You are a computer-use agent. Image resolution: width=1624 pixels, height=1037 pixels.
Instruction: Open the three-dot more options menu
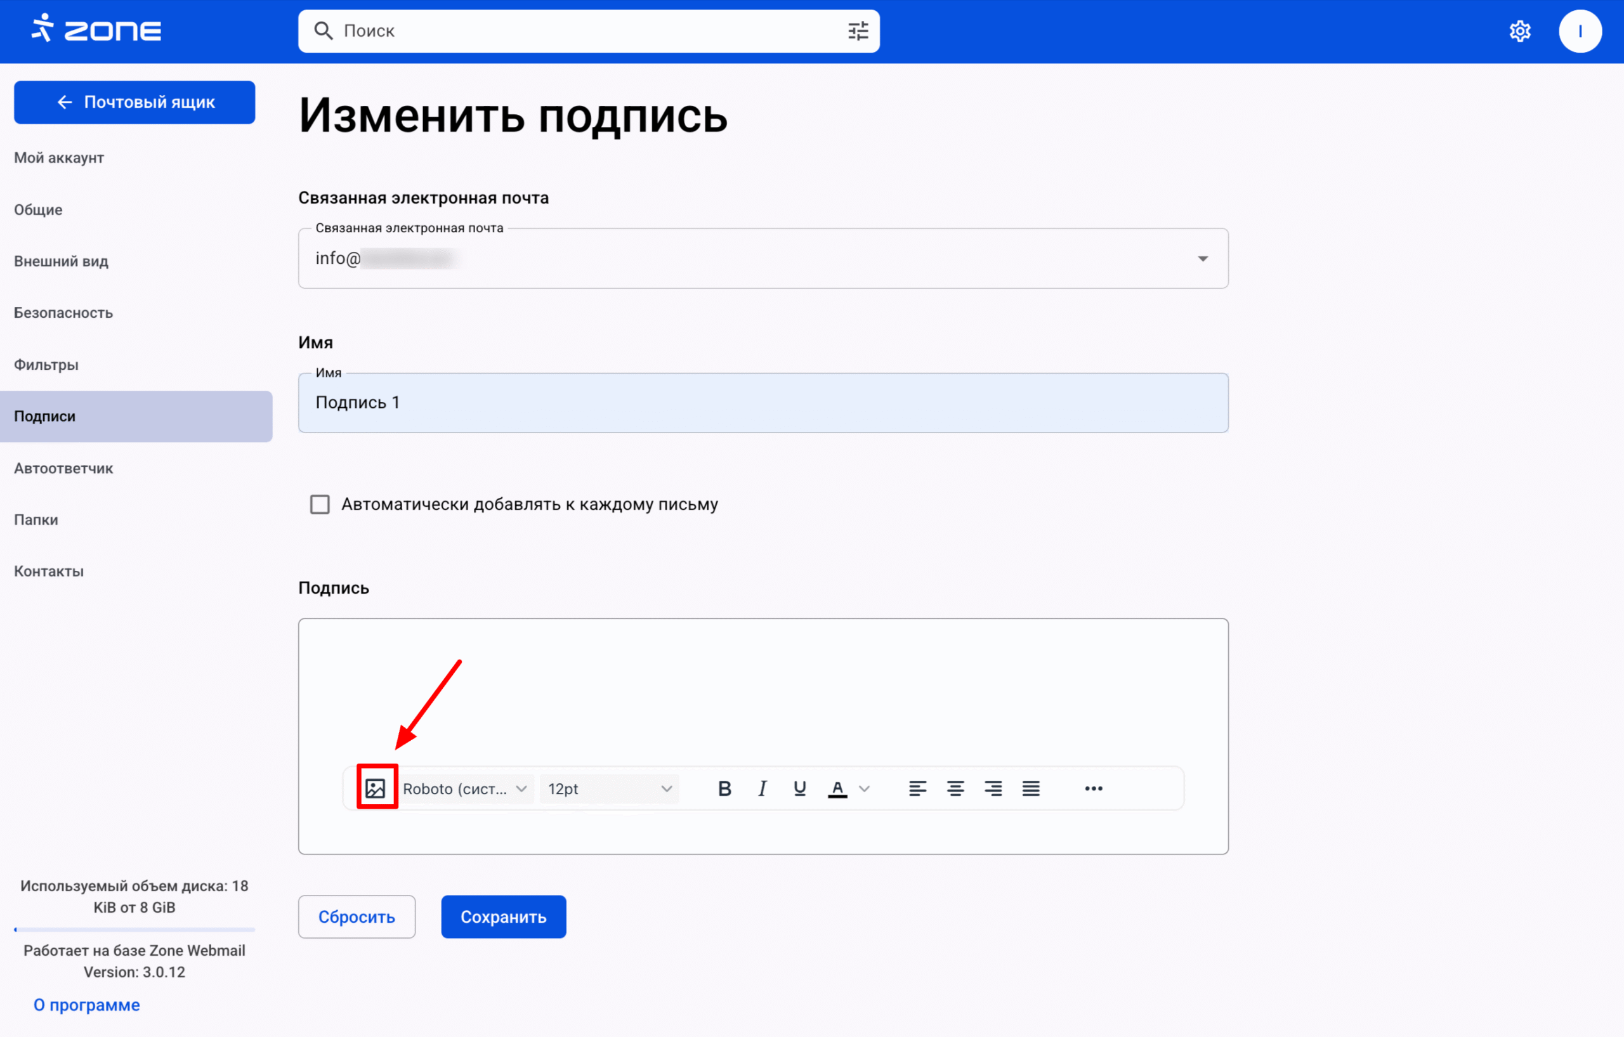1093,788
